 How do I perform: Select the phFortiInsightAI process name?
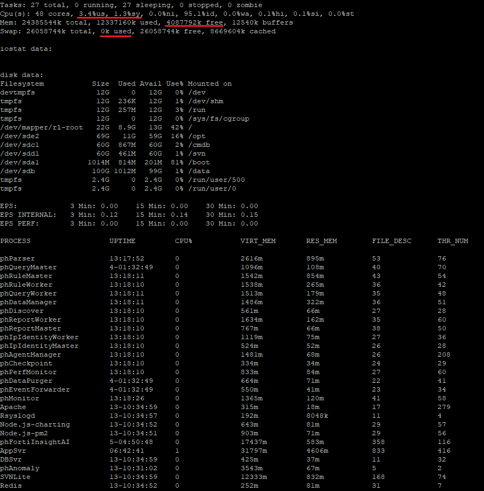tap(35, 443)
